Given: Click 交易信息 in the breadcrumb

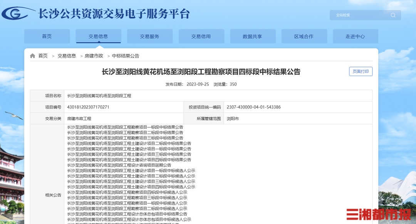Looking at the screenshot, I should (67, 56).
